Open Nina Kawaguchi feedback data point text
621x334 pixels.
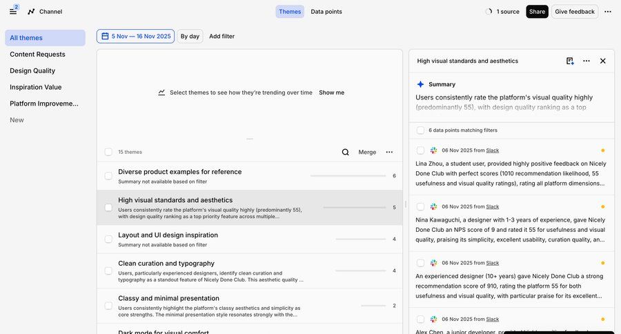pyautogui.click(x=511, y=230)
